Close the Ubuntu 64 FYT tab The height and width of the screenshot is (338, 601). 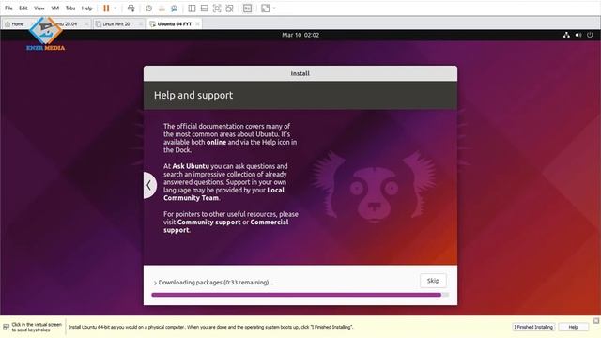pyautogui.click(x=198, y=23)
